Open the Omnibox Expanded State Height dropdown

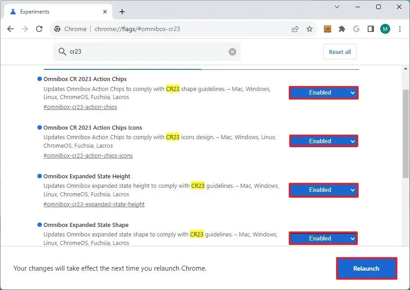tap(323, 190)
